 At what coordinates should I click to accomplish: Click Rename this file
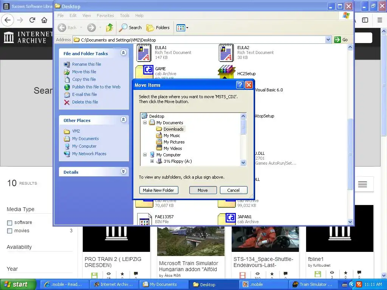click(x=87, y=64)
